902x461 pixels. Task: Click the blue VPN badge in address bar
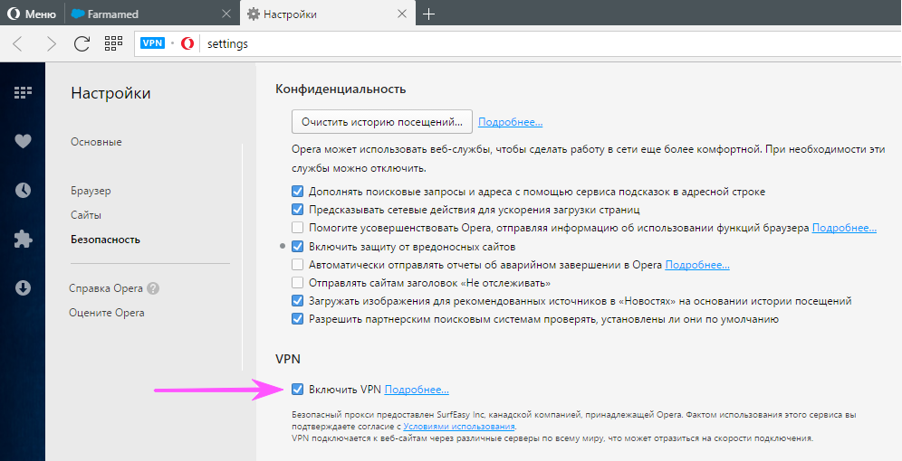click(x=152, y=43)
